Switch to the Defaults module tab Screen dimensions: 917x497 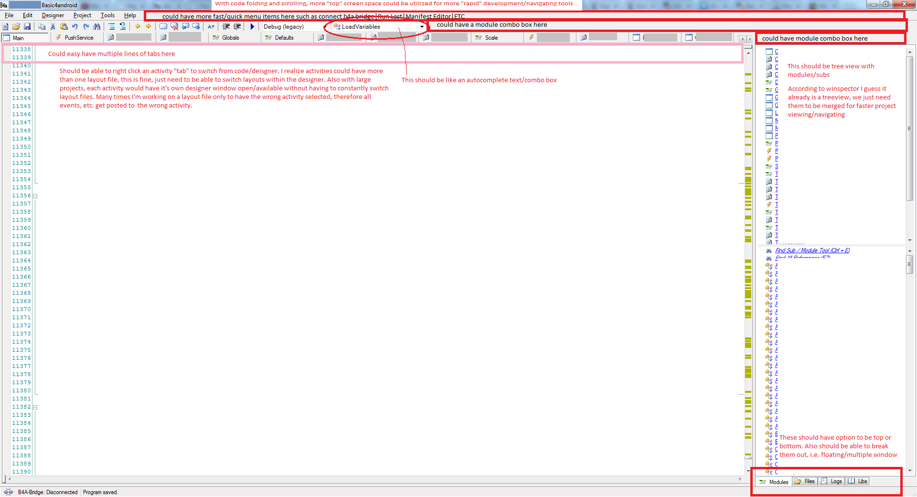(x=287, y=38)
